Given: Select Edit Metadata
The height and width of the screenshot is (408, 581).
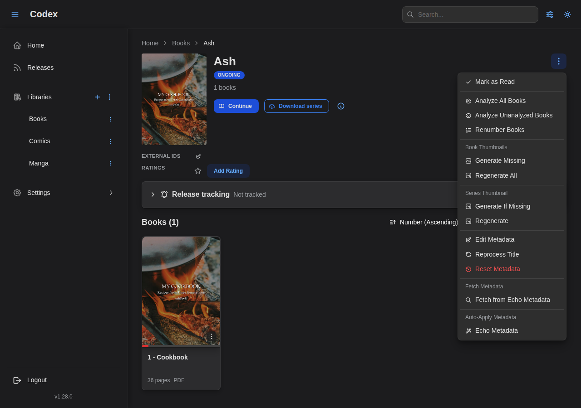Looking at the screenshot, I should pos(512,239).
